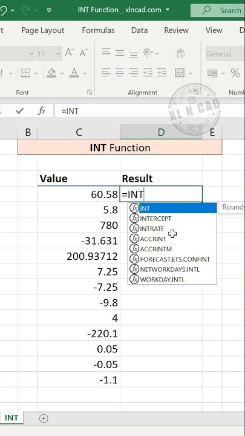Open the Font Color dropdown arrow
245x436 pixels.
click(x=85, y=73)
